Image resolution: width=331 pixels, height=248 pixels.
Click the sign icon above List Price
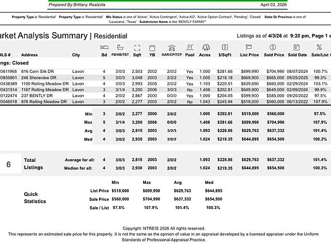point(249,47)
